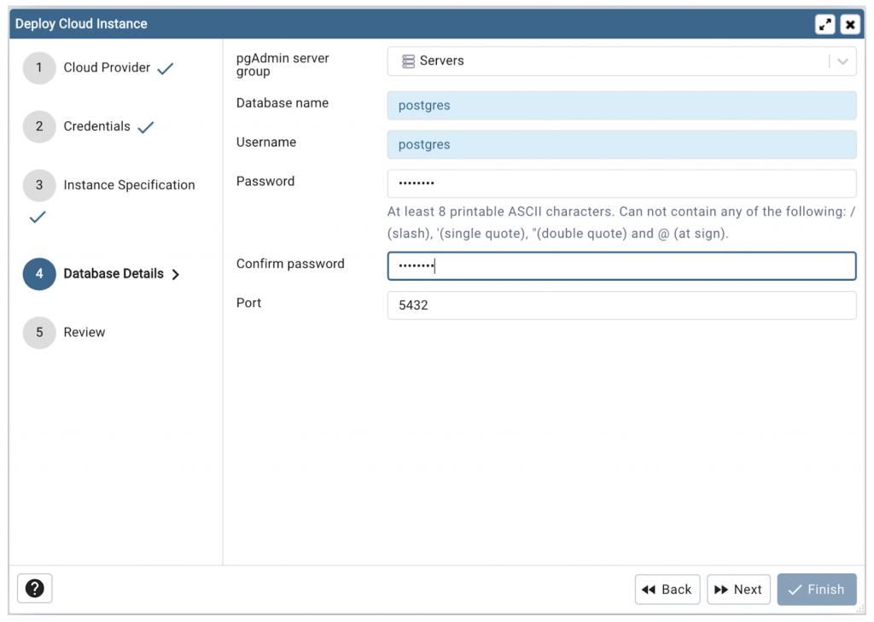Open the pgAdmin server group dropdown
Image resolution: width=874 pixels, height=622 pixels.
coord(621,61)
